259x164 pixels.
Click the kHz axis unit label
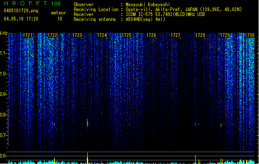[4, 33]
